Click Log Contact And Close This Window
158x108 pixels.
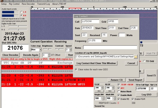(x=96, y=63)
